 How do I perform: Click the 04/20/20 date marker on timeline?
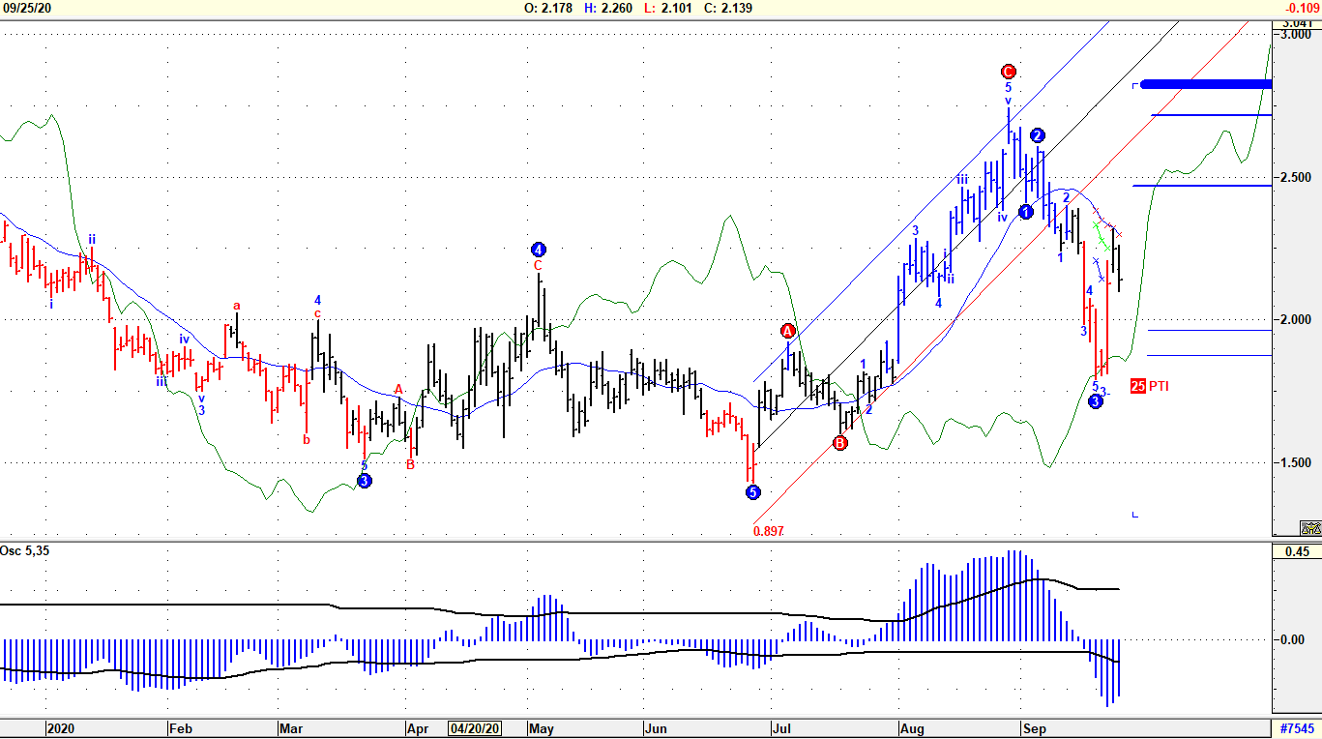point(476,728)
